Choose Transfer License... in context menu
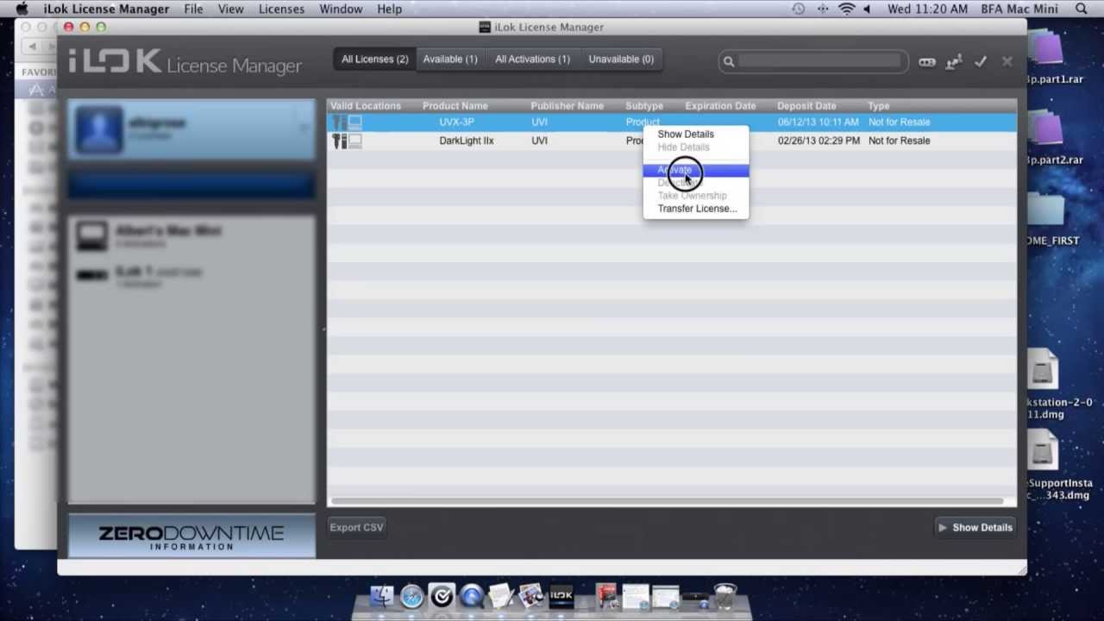This screenshot has width=1104, height=621. click(x=697, y=209)
